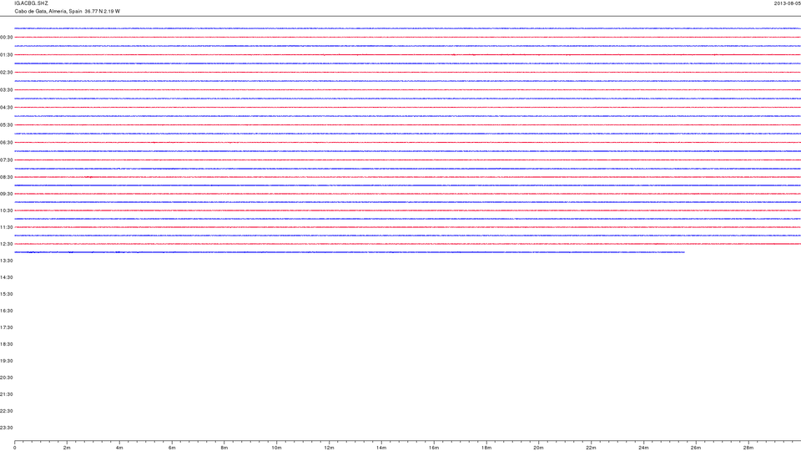801x451 pixels.
Task: Select the 18:30 time label
Action: point(6,344)
